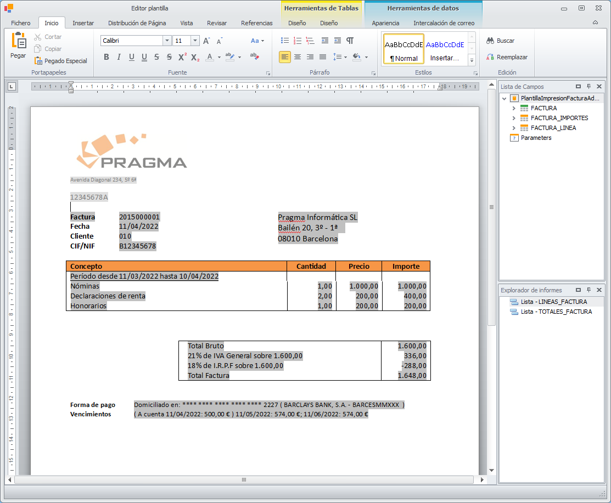
Task: Apply the Normal style
Action: pyautogui.click(x=403, y=49)
